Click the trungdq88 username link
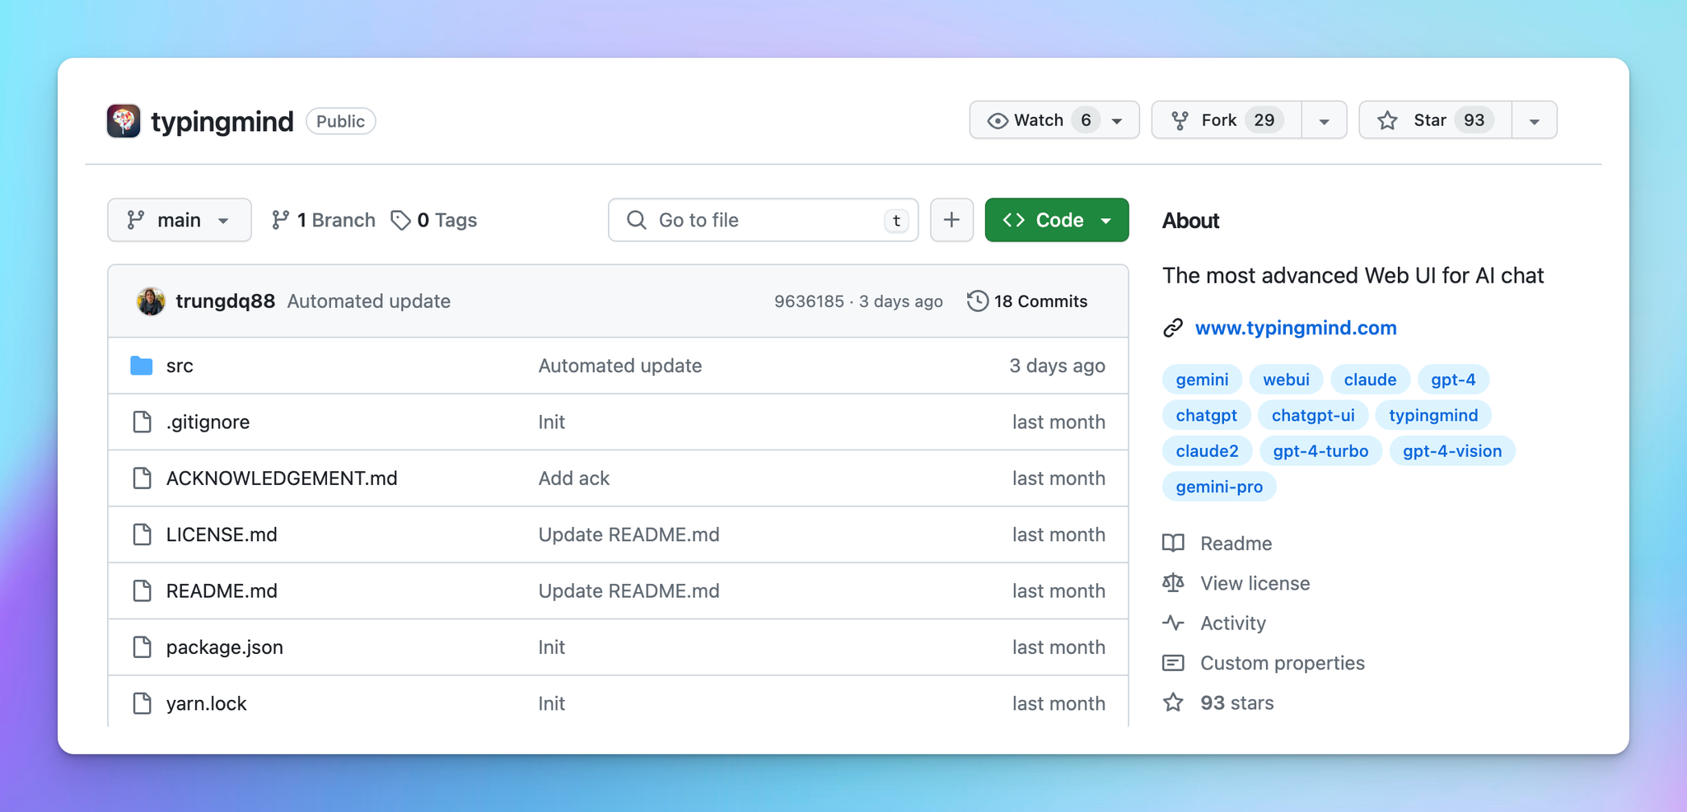Screen dimensions: 1687x812 click(x=225, y=301)
